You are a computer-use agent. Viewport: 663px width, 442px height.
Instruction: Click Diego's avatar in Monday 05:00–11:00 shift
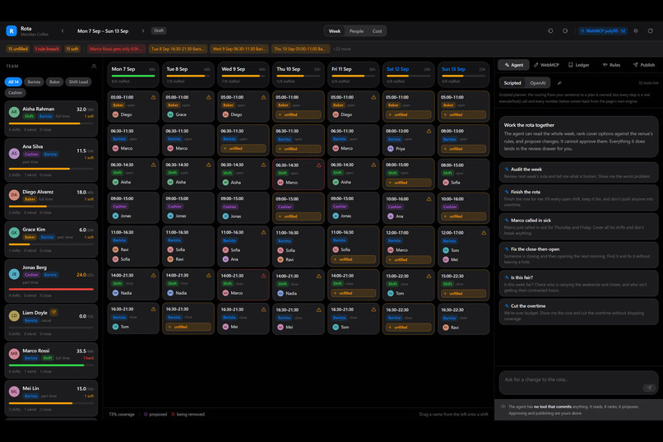click(115, 114)
